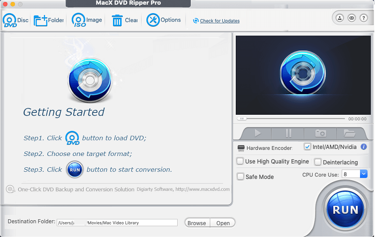The height and width of the screenshot is (237, 375).
Task: Click the Destination Folder path field
Action: tap(117, 222)
